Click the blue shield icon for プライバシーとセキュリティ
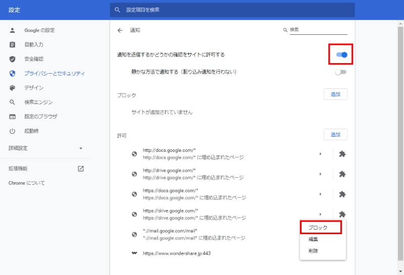 [12, 74]
